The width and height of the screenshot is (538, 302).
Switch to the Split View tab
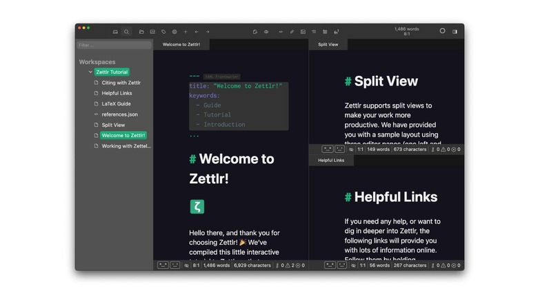(328, 44)
